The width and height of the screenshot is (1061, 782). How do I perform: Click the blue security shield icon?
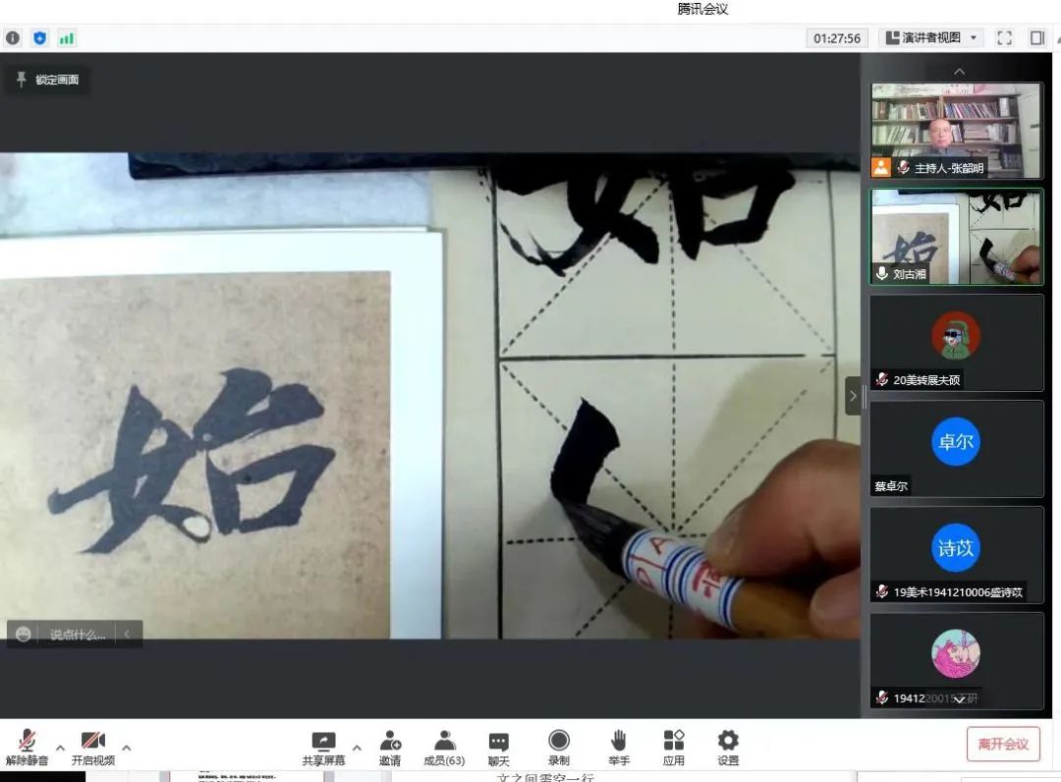[x=39, y=38]
